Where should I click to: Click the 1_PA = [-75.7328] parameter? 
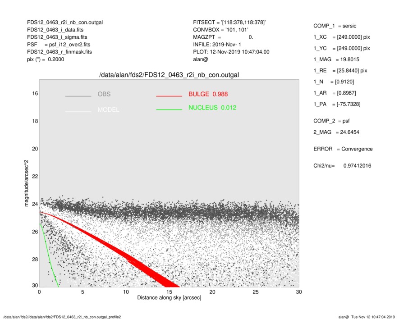[x=337, y=104]
